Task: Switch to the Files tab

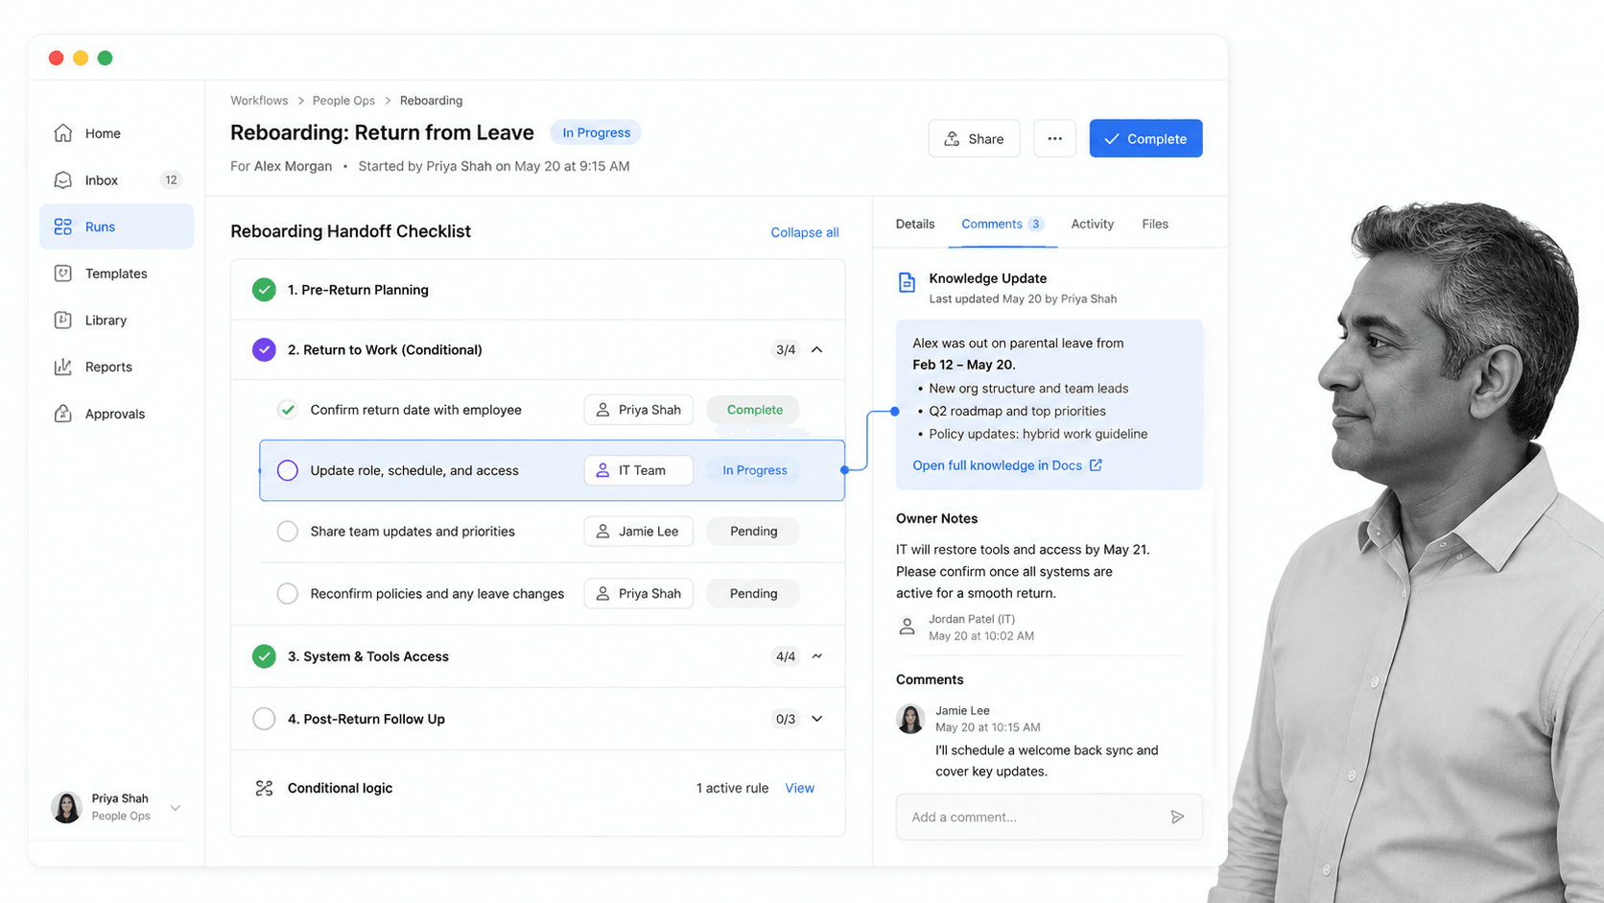Action: click(1155, 224)
